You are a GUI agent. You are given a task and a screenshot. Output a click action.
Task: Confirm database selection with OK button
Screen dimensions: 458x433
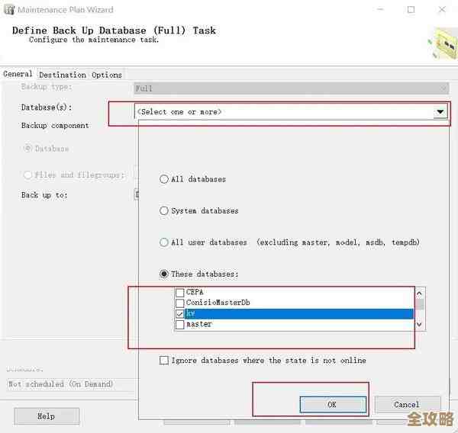click(x=331, y=404)
